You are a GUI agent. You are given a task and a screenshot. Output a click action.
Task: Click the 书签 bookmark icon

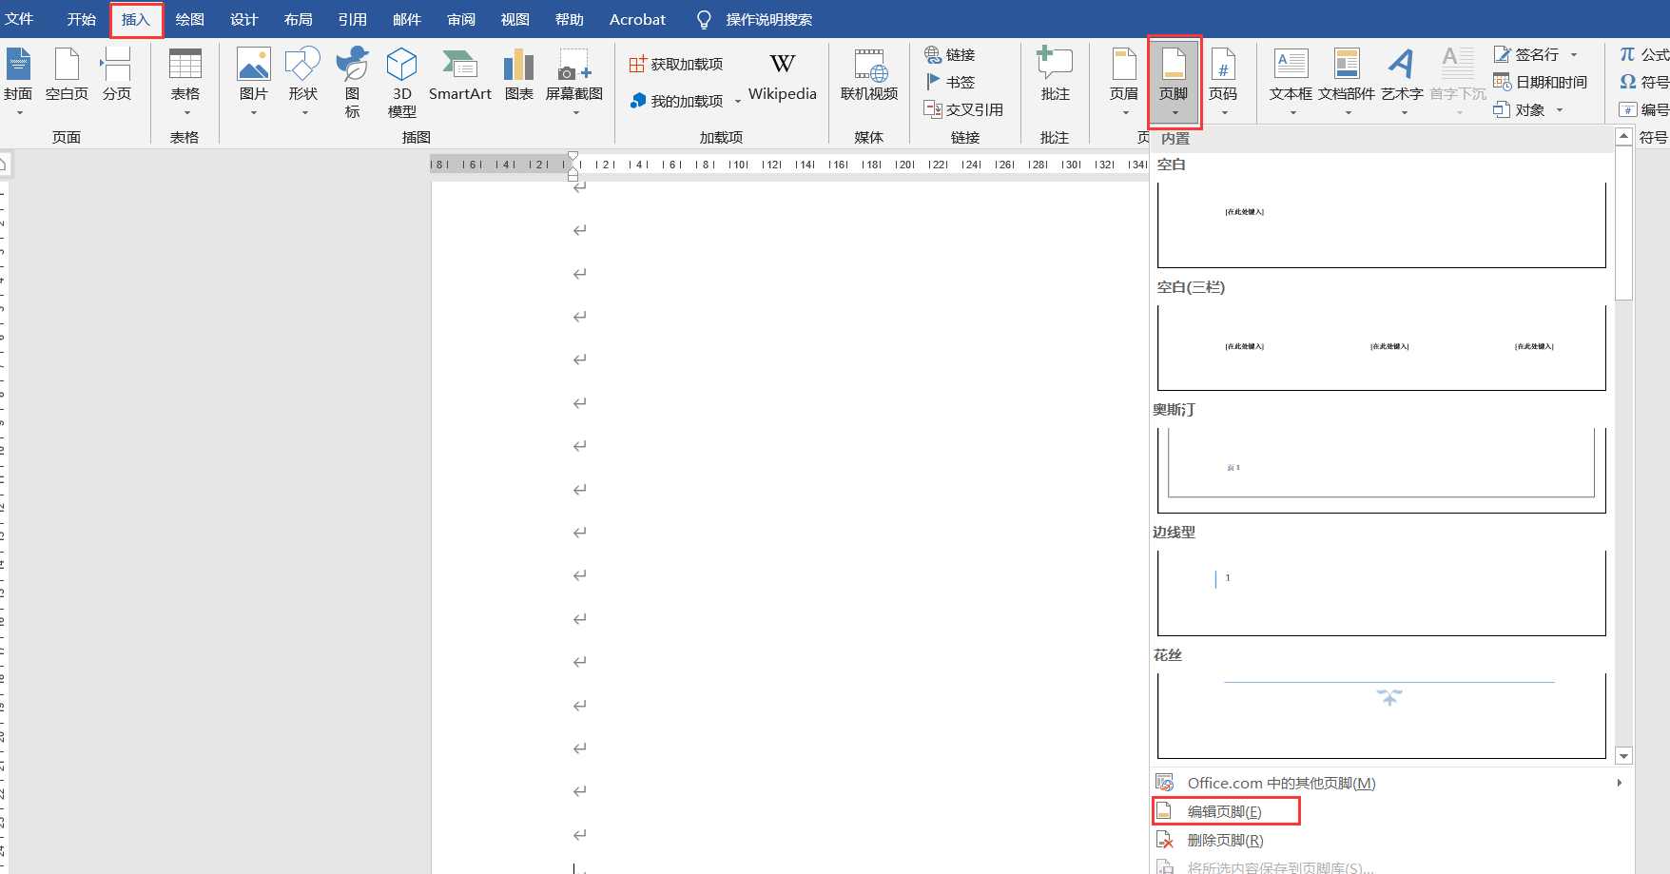(x=950, y=83)
